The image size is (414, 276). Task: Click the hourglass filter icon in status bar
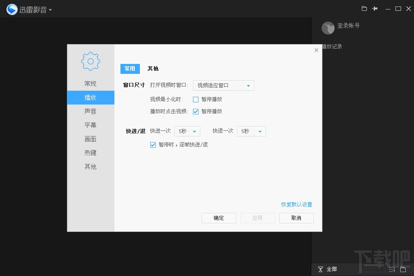click(320, 269)
